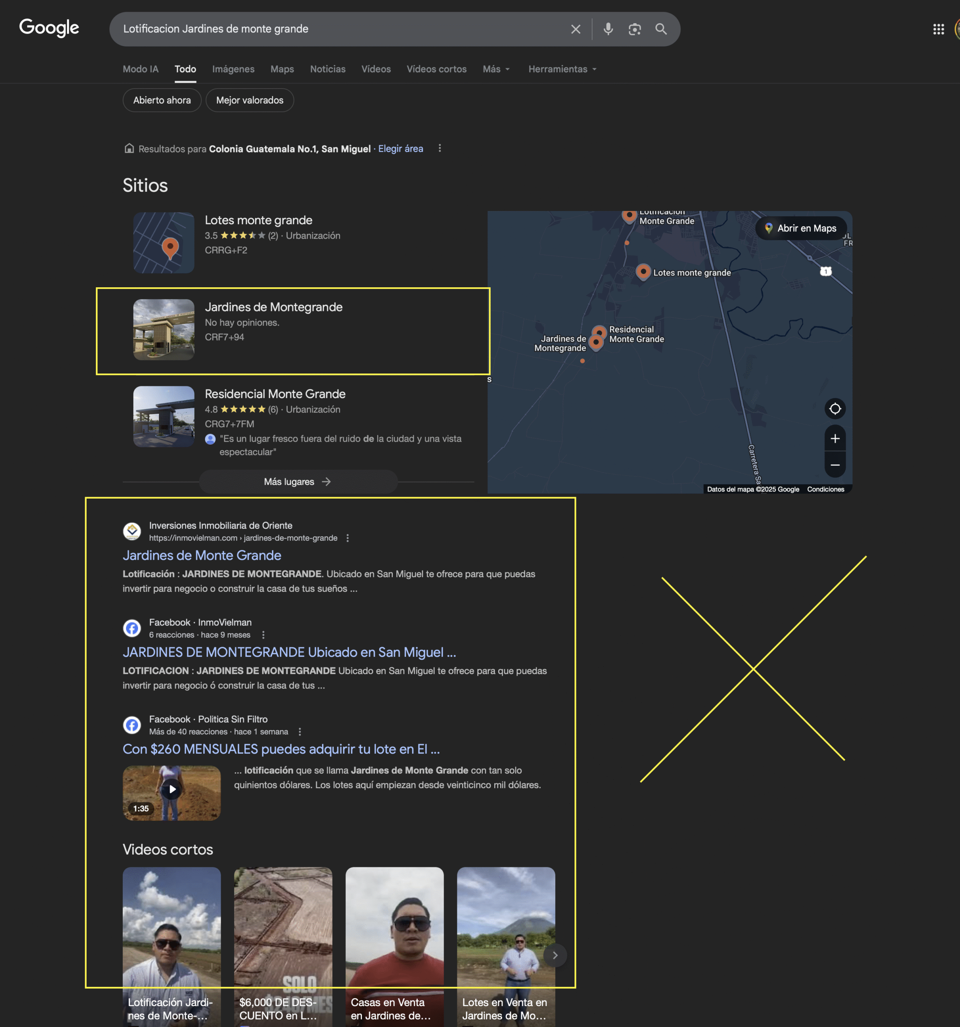Open Google Lens image search

635,29
